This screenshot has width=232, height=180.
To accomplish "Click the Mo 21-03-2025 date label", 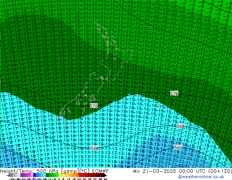I will pyautogui.click(x=146, y=171).
